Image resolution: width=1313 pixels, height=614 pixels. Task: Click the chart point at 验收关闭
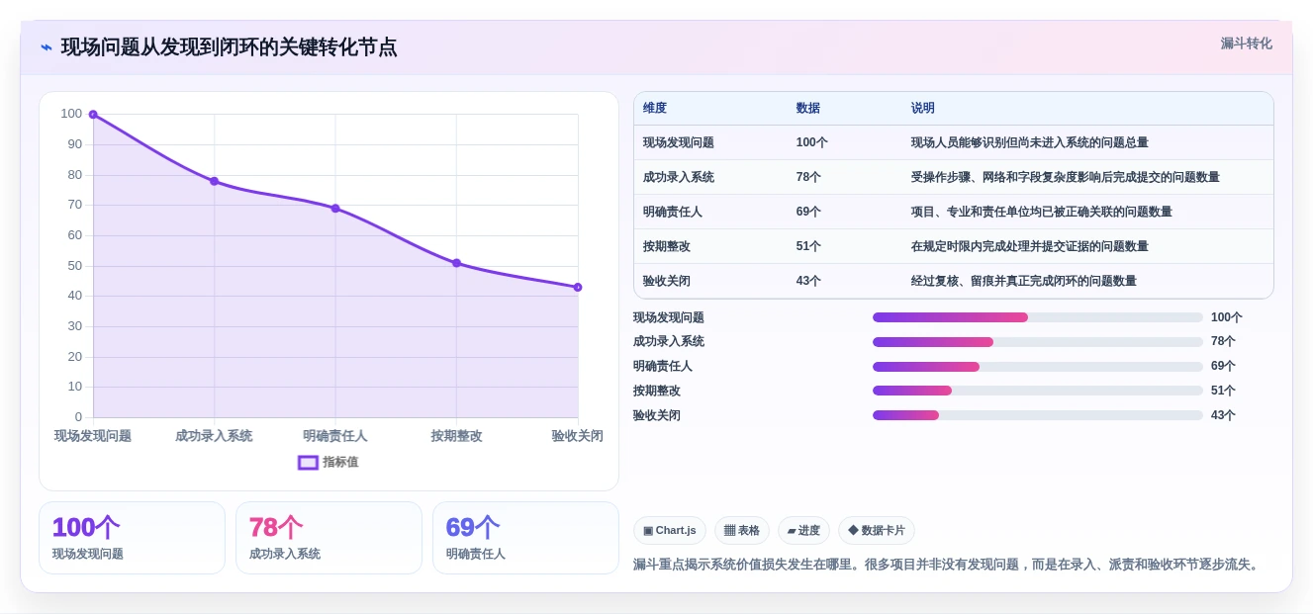click(x=578, y=288)
